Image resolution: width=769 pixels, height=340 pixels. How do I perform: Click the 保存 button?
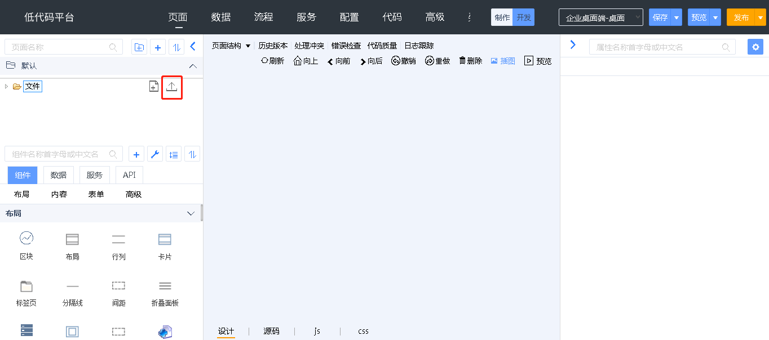pos(660,17)
